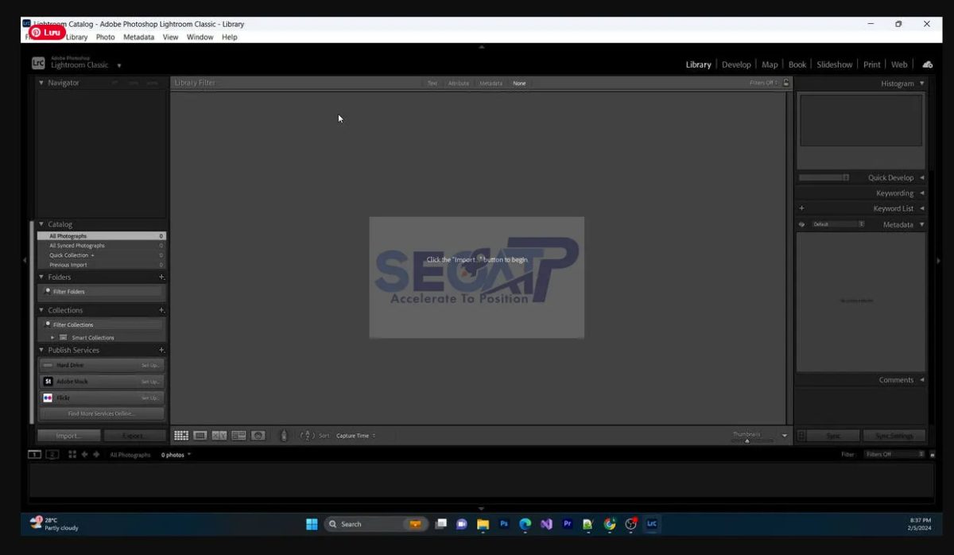Open the Photo menu
This screenshot has width=954, height=555.
(105, 37)
